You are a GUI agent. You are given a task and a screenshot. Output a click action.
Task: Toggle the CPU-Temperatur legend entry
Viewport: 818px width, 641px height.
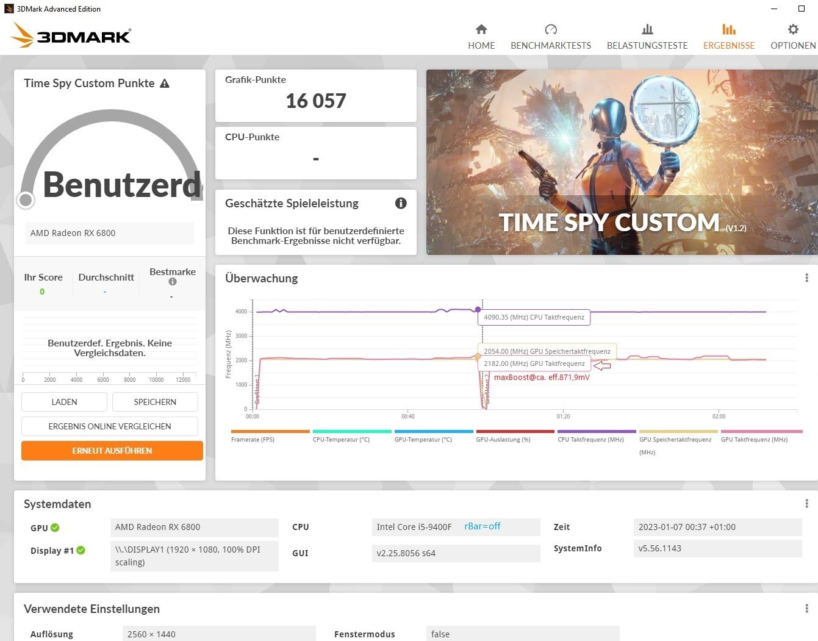click(x=352, y=437)
